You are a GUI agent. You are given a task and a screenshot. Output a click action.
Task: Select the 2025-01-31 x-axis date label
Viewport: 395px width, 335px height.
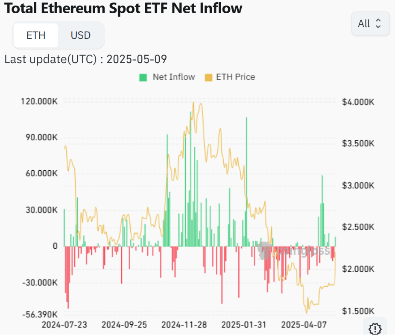coord(244,325)
